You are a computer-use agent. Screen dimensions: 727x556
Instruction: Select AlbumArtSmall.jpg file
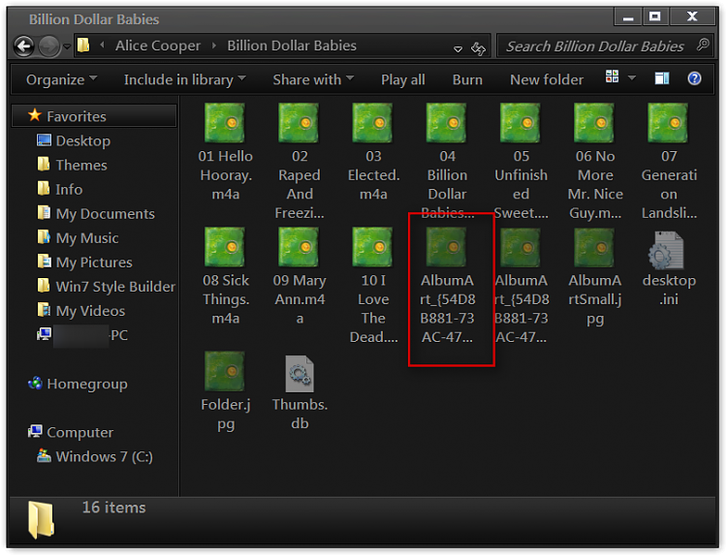click(595, 277)
